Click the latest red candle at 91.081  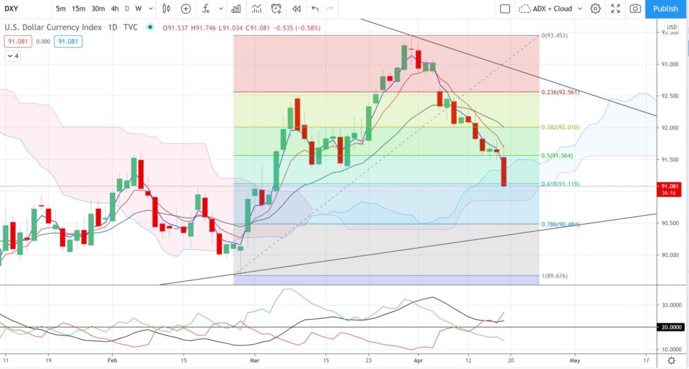[503, 171]
